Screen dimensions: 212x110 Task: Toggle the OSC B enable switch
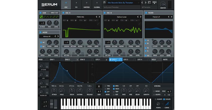pos(105,13)
